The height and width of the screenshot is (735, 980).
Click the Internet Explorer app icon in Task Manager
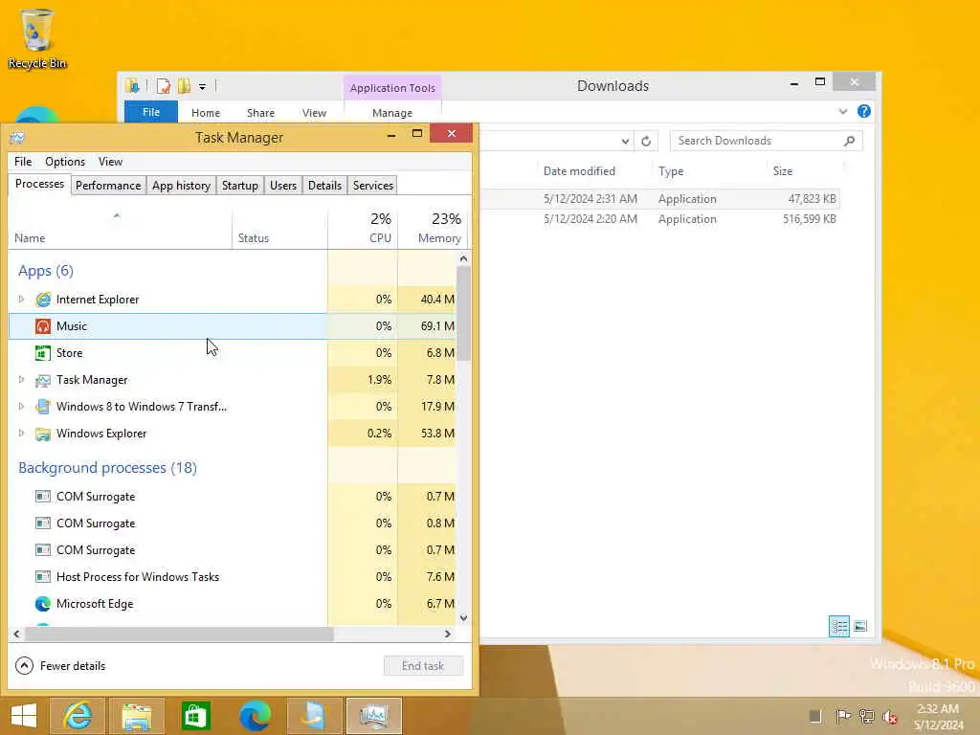click(42, 300)
